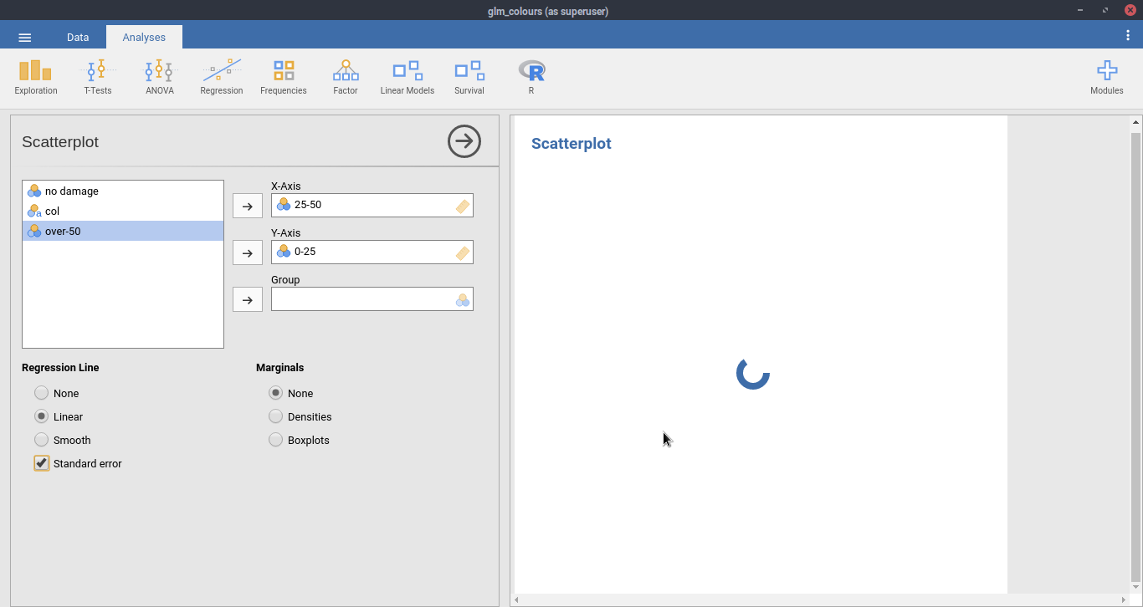
Task: Move variable to X-Axis with arrow
Action: coord(248,206)
